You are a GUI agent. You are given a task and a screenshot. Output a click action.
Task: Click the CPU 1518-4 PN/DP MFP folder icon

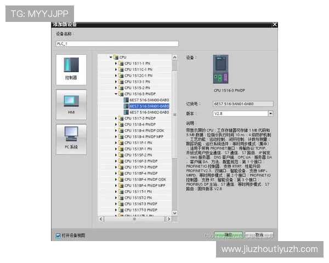[x=121, y=136]
